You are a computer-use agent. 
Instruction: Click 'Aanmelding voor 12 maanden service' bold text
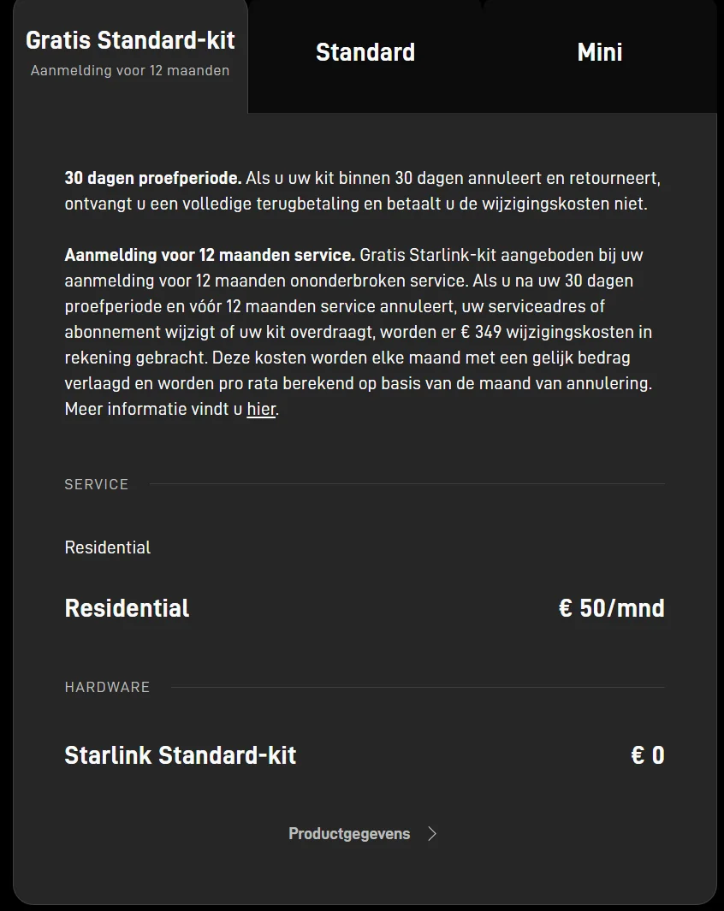click(x=210, y=255)
